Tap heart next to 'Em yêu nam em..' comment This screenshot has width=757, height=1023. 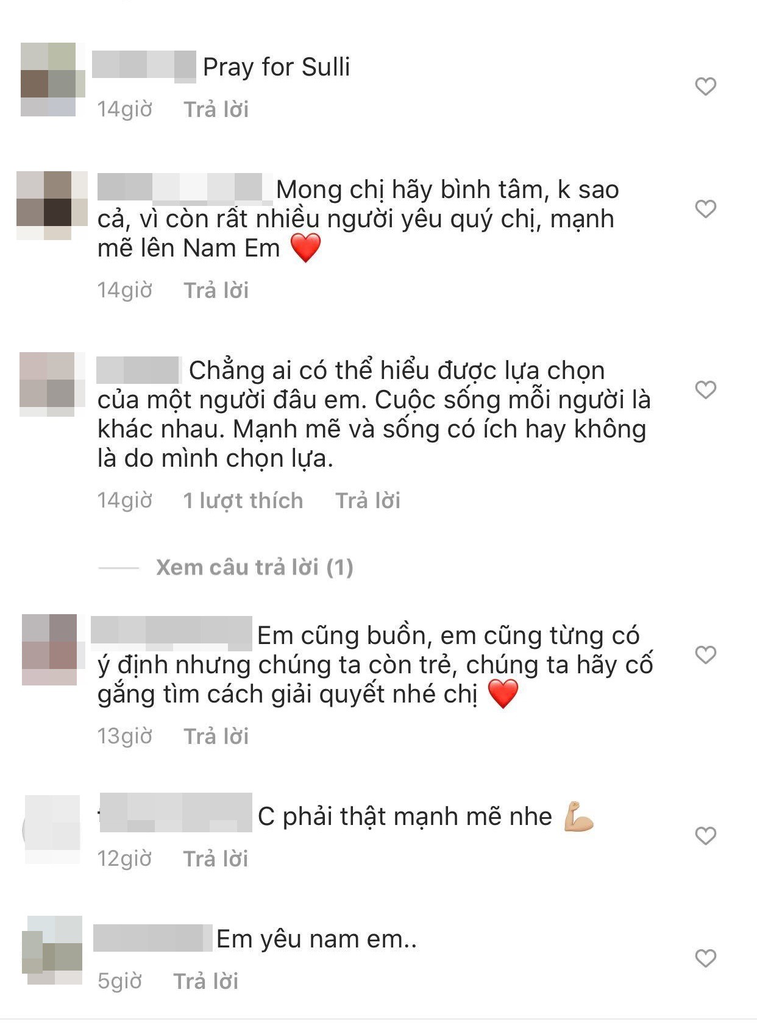705,958
